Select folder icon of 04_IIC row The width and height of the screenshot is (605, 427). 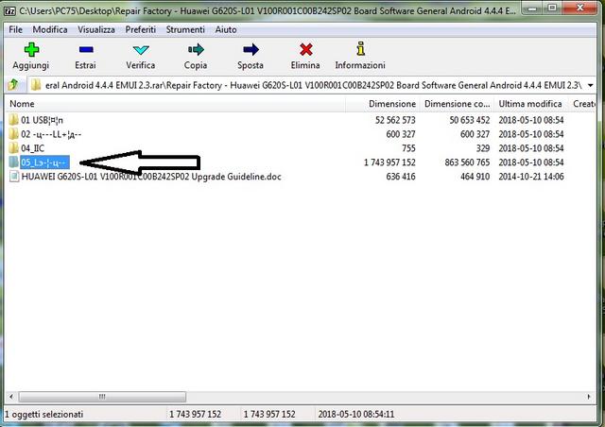pos(13,148)
